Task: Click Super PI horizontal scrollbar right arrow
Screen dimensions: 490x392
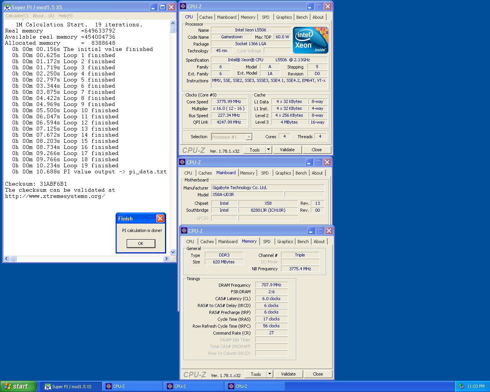Action: [166, 259]
